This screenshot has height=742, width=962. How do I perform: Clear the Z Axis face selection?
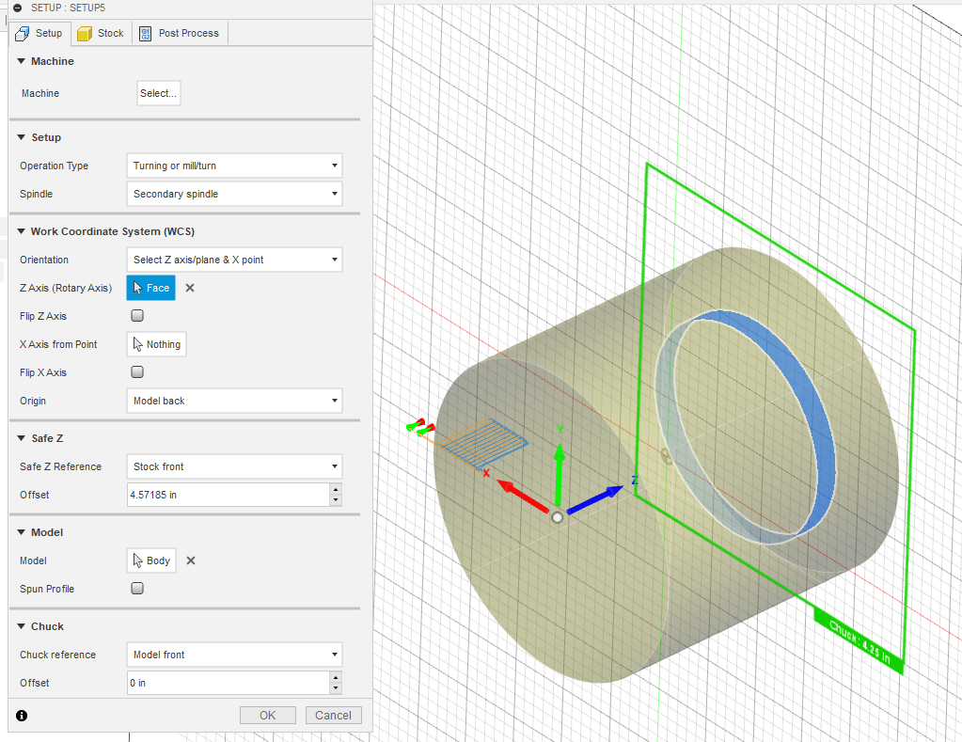click(190, 288)
